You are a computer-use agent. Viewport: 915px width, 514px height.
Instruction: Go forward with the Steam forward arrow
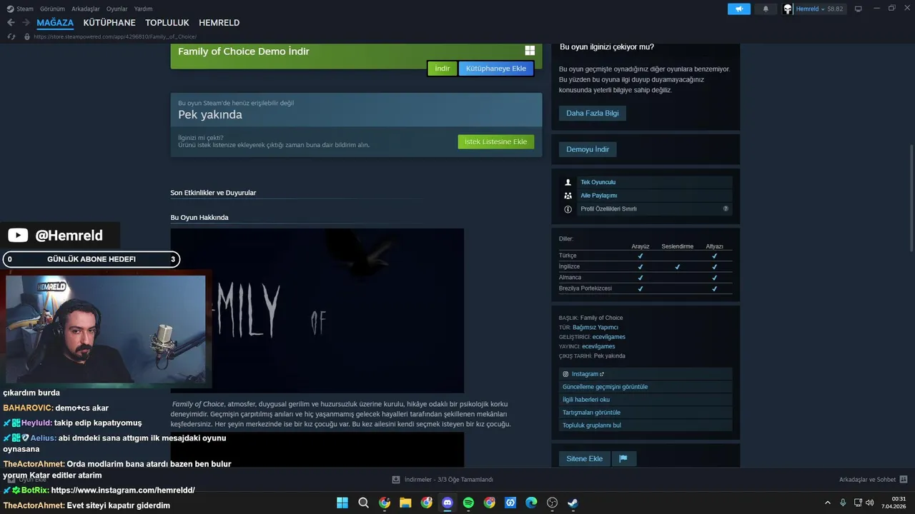coord(26,23)
